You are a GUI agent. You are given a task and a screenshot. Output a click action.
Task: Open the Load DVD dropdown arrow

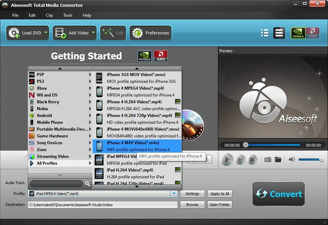tap(46, 33)
